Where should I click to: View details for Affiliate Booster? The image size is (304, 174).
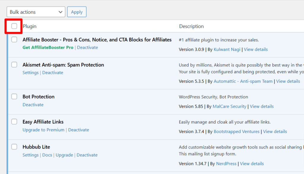point(256,49)
